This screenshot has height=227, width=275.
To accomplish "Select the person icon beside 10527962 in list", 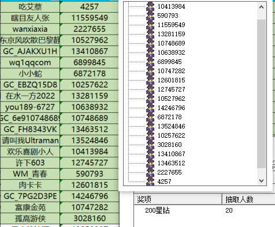I will point(150,99).
